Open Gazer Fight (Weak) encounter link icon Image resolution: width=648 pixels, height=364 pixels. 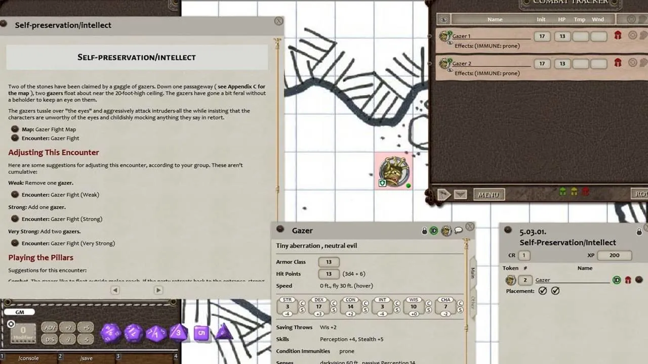15,195
